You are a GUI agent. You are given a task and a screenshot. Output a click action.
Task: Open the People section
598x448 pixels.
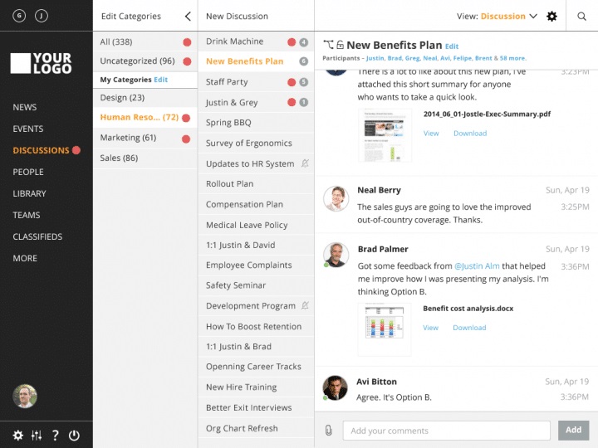pyautogui.click(x=28, y=172)
